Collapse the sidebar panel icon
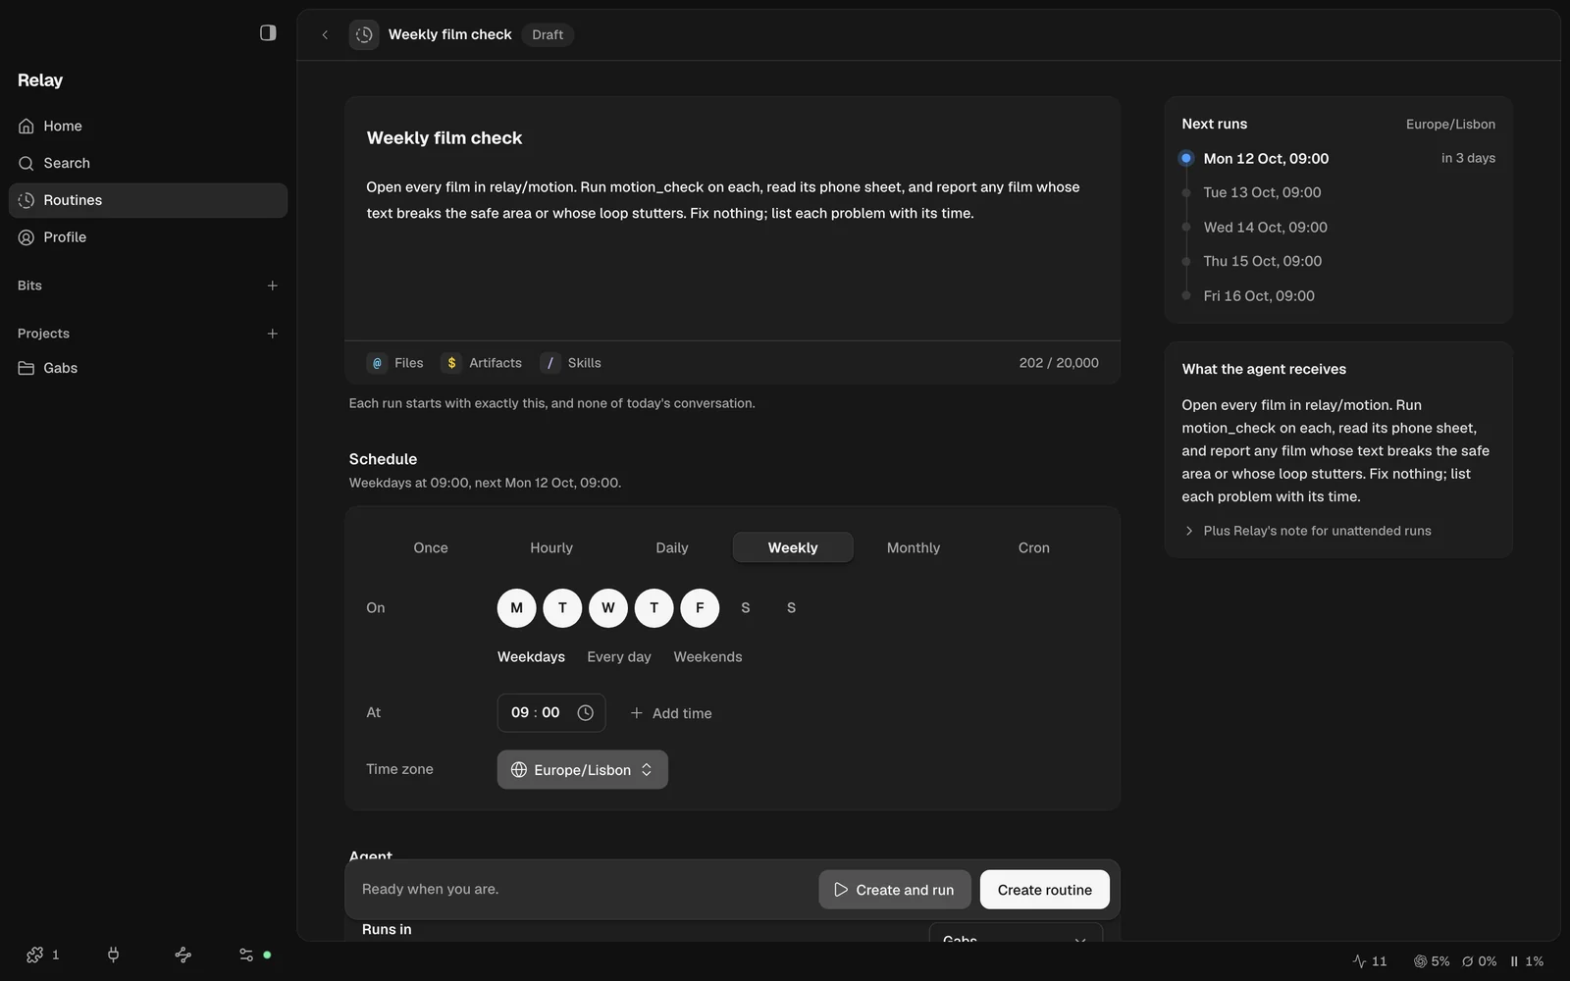This screenshot has width=1570, height=981. tap(268, 32)
